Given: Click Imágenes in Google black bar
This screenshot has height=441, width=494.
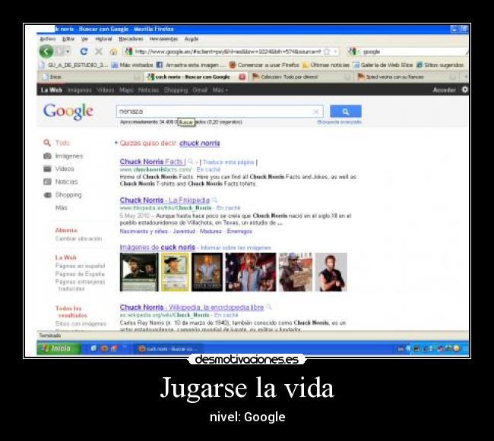Looking at the screenshot, I should coord(79,90).
